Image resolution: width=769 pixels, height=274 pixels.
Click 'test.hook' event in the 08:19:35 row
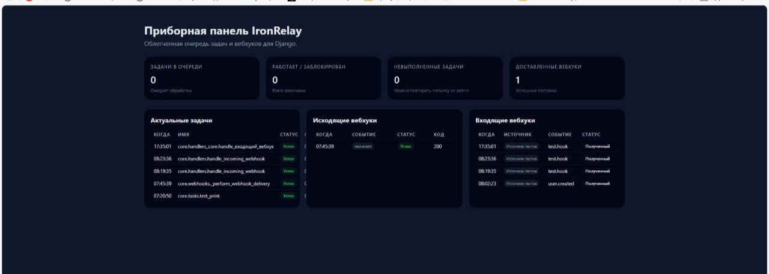click(558, 171)
